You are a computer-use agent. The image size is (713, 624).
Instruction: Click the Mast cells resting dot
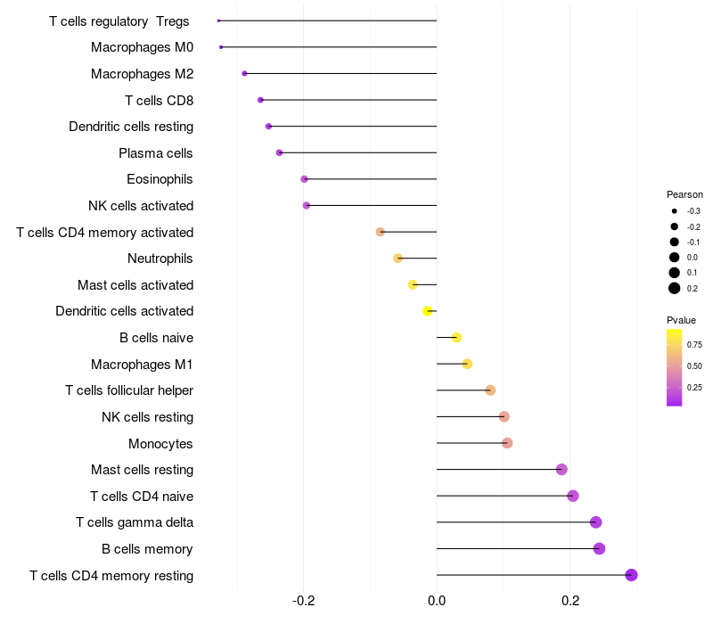(x=561, y=470)
